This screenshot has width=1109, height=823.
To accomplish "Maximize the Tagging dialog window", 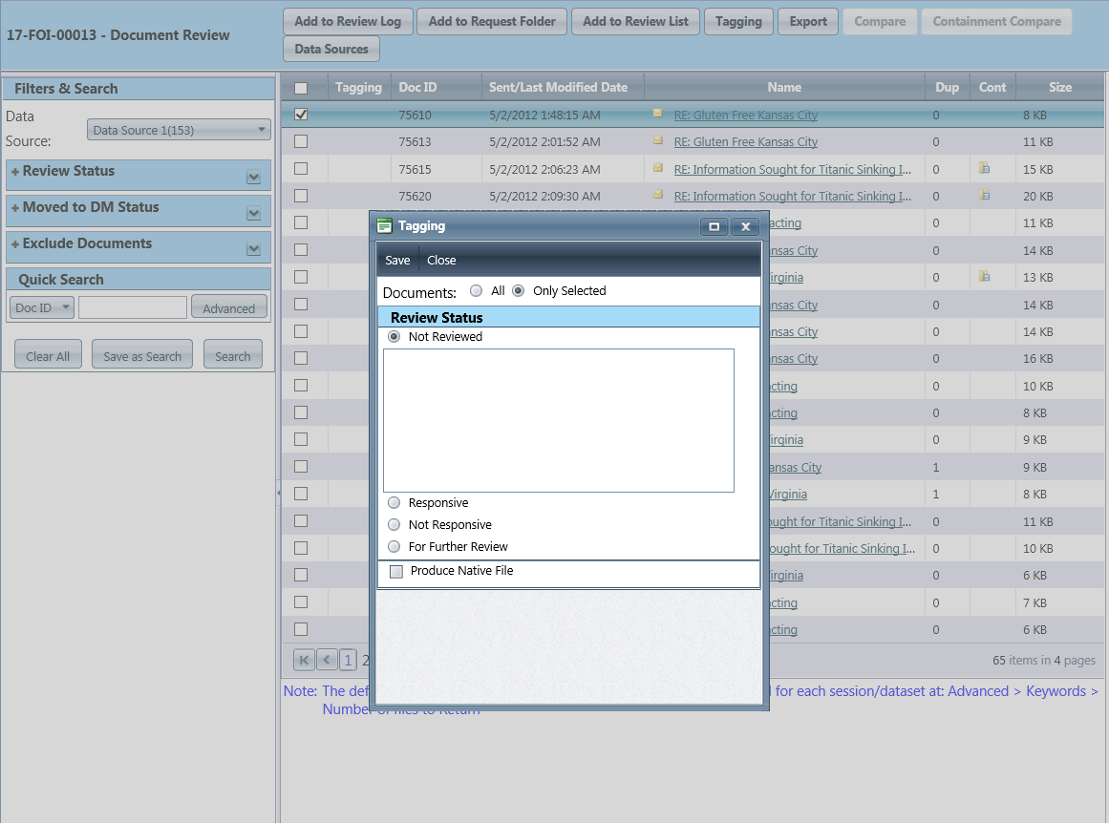I will pyautogui.click(x=714, y=226).
